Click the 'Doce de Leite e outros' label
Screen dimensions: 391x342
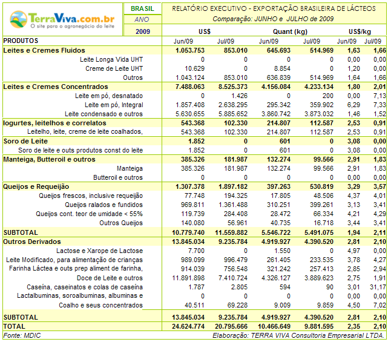(110, 278)
